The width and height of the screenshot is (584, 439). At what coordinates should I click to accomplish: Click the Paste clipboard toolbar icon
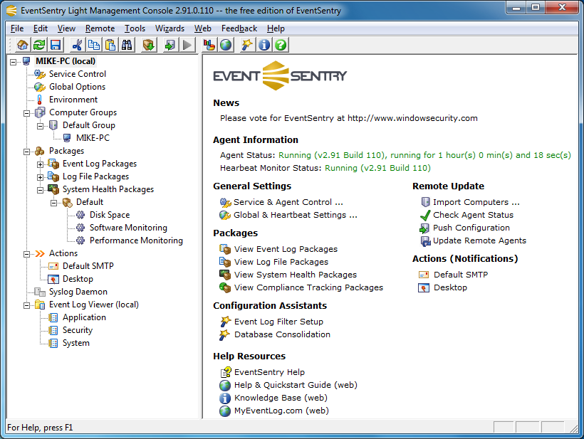click(110, 45)
